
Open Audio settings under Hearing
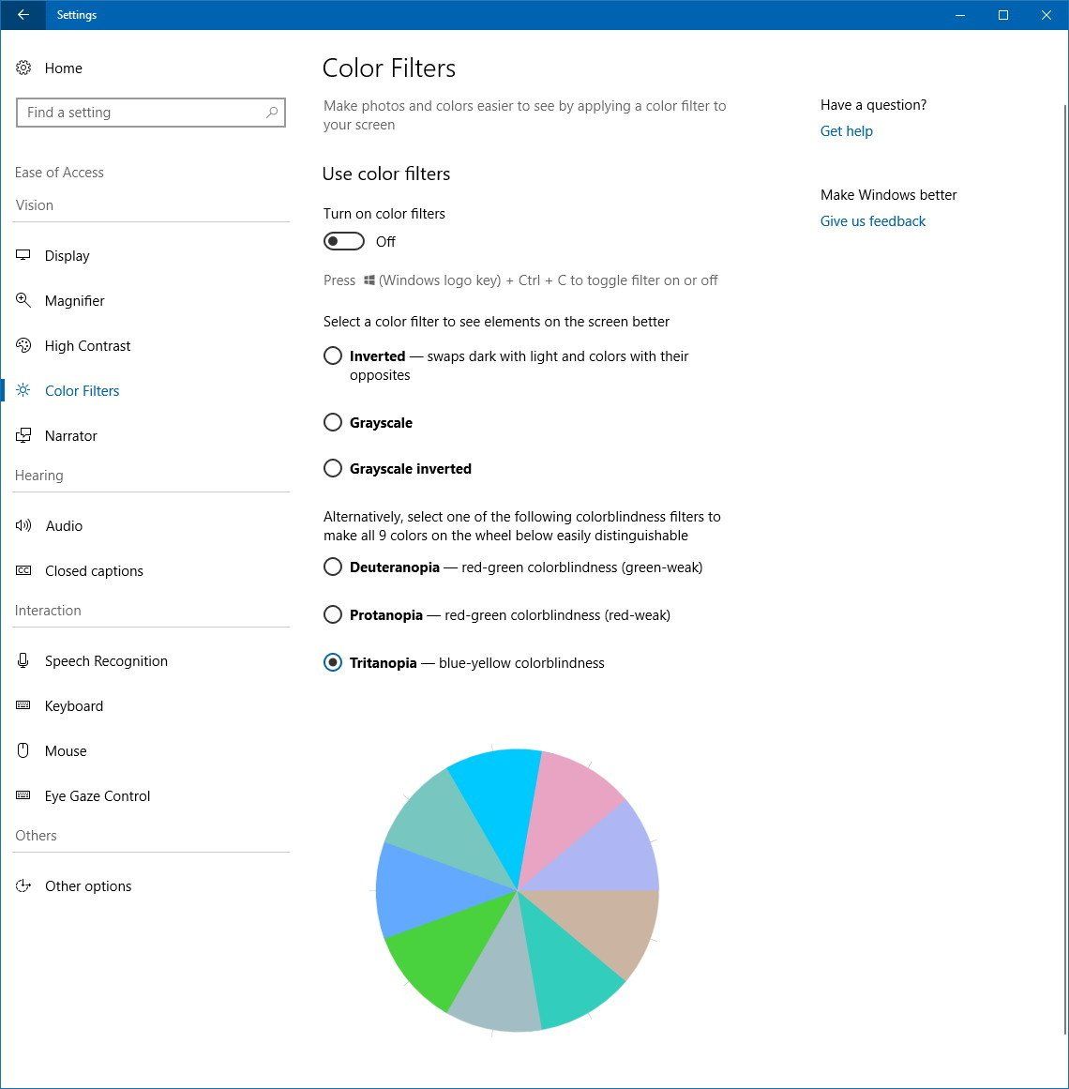(x=64, y=525)
